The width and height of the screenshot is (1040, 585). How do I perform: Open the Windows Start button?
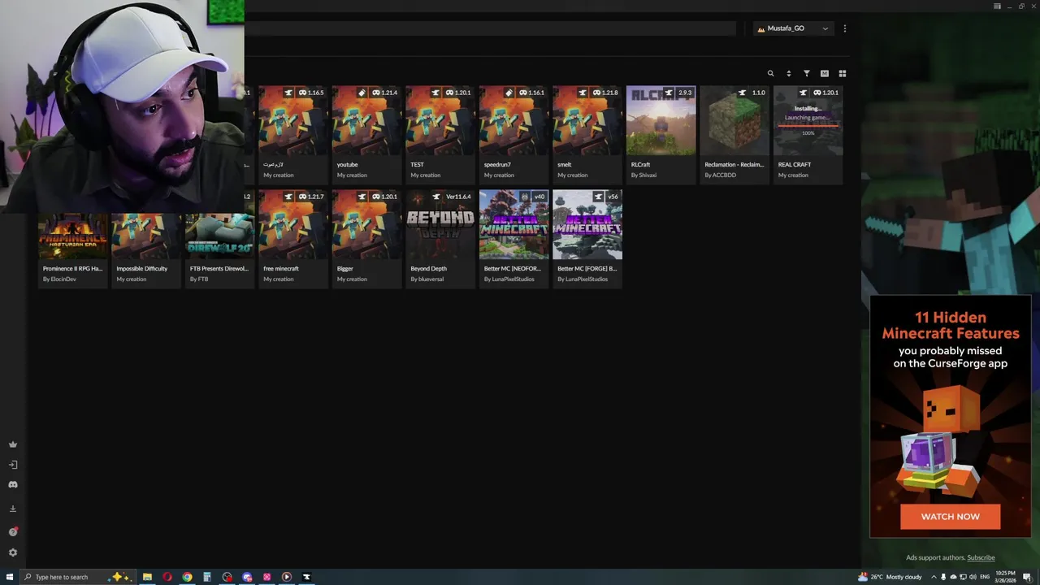click(x=10, y=577)
